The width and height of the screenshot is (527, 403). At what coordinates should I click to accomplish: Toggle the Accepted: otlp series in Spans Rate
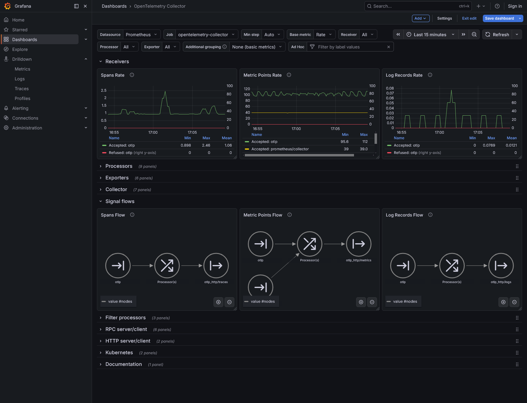(122, 145)
